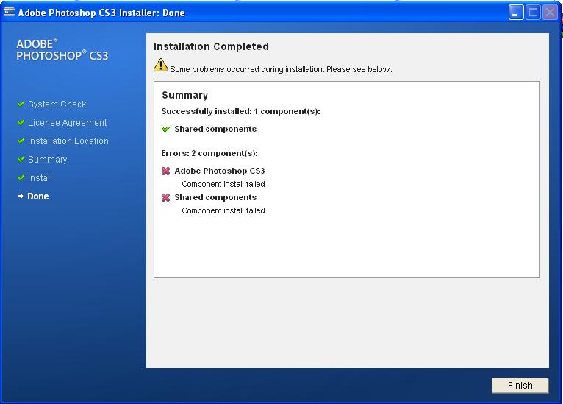
Task: Click the Finish button
Action: (520, 386)
